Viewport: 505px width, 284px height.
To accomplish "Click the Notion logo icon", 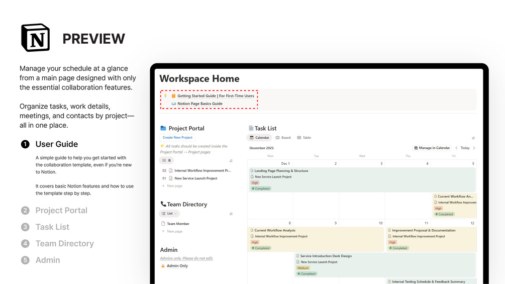I will pyautogui.click(x=36, y=38).
